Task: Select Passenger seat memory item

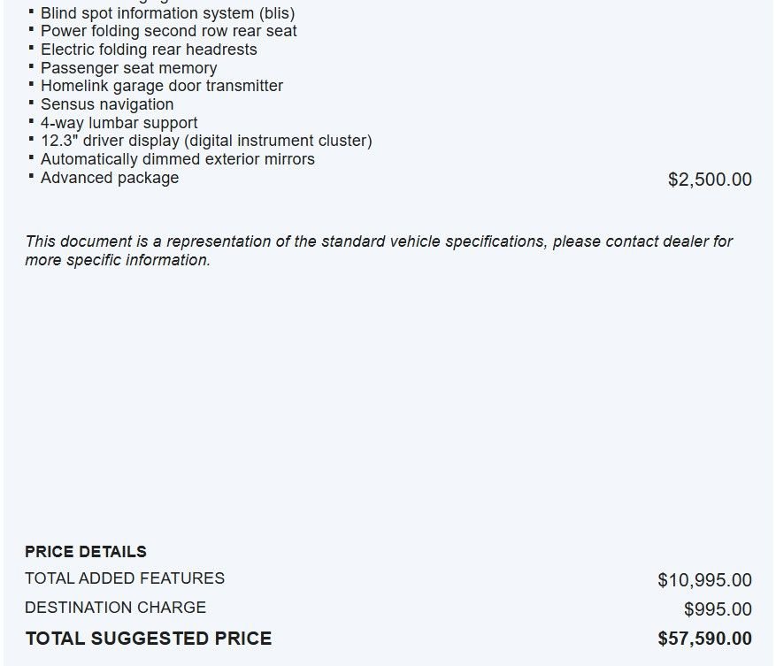Action: 128,68
